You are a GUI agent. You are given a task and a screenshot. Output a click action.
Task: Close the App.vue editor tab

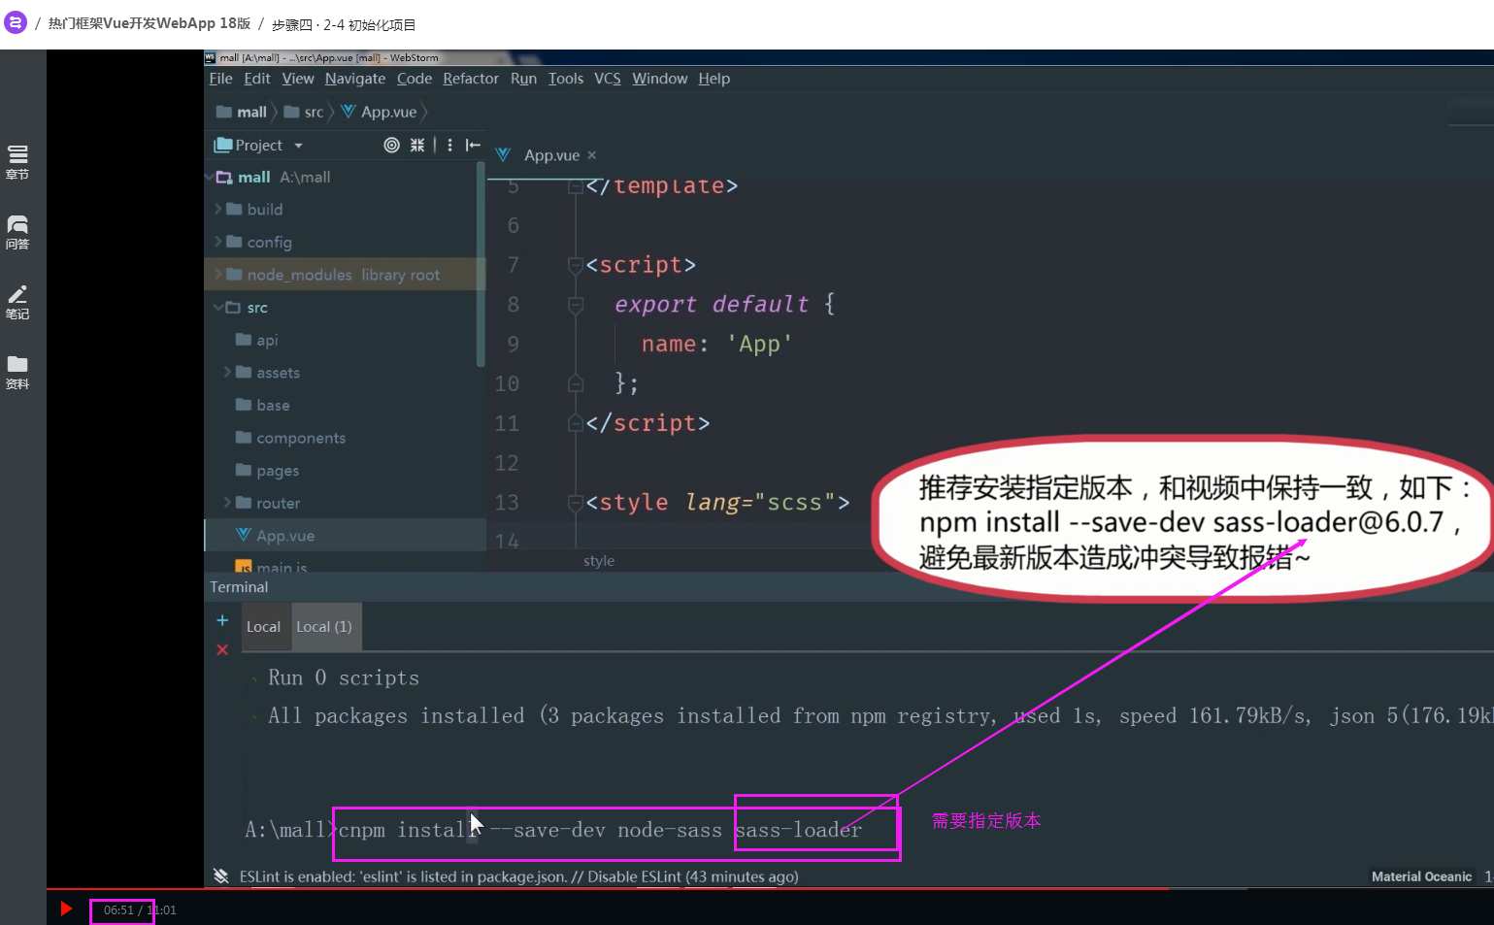coord(592,155)
